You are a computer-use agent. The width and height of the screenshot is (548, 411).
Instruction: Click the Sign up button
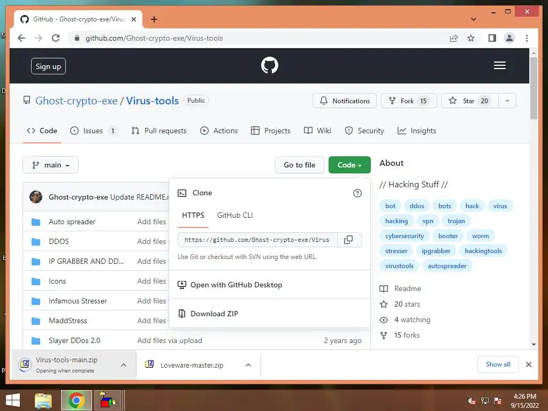coord(48,66)
